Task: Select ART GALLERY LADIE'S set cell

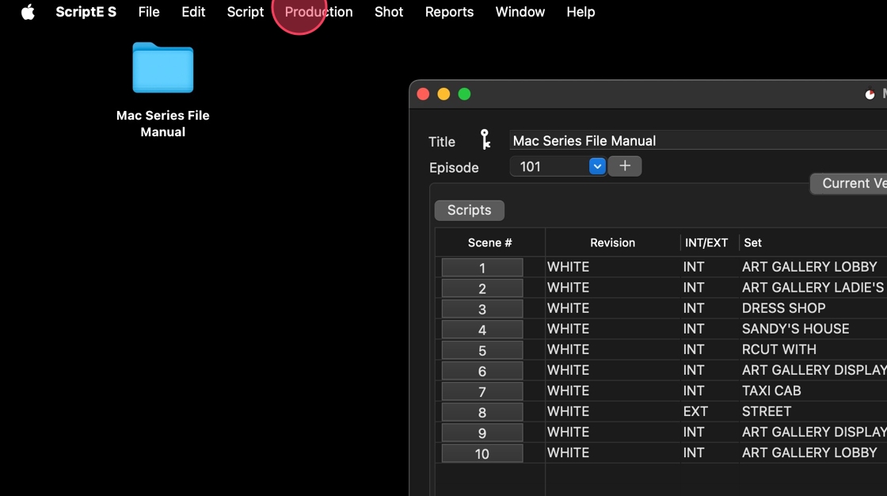Action: (813, 288)
